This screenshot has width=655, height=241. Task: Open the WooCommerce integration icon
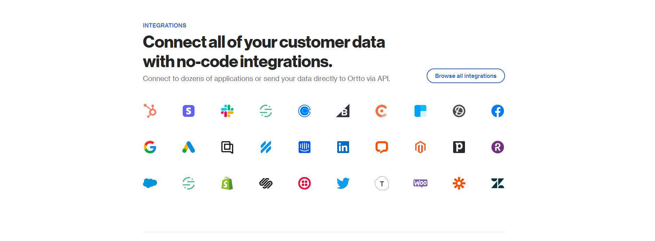[x=420, y=183]
